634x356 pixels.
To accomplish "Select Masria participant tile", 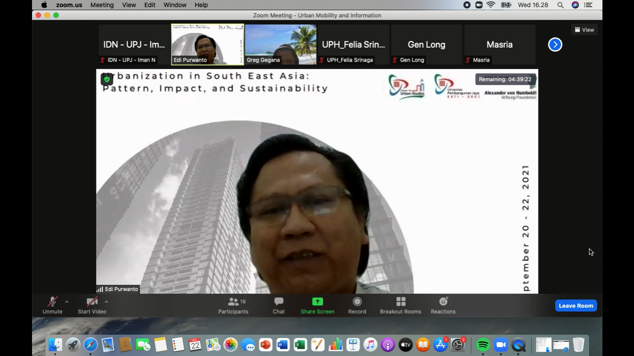I will coord(499,44).
